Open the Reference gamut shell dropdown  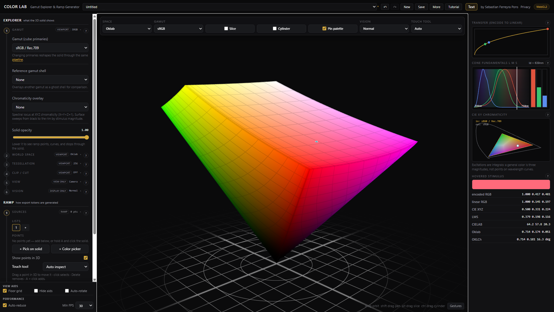pyautogui.click(x=50, y=80)
